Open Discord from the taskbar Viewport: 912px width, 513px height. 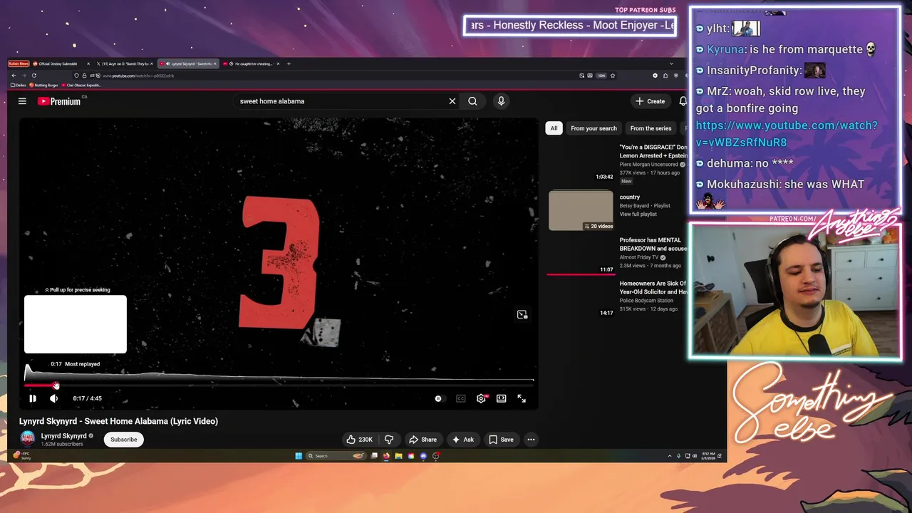423,456
